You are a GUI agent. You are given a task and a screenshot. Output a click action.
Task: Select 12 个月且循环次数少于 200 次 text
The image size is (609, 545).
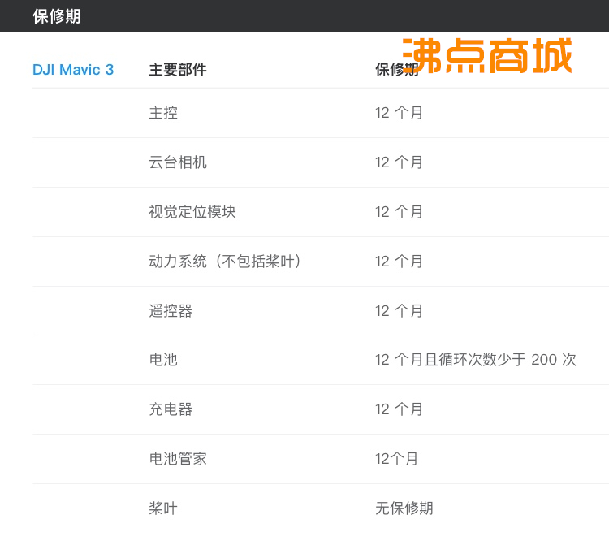[476, 360]
